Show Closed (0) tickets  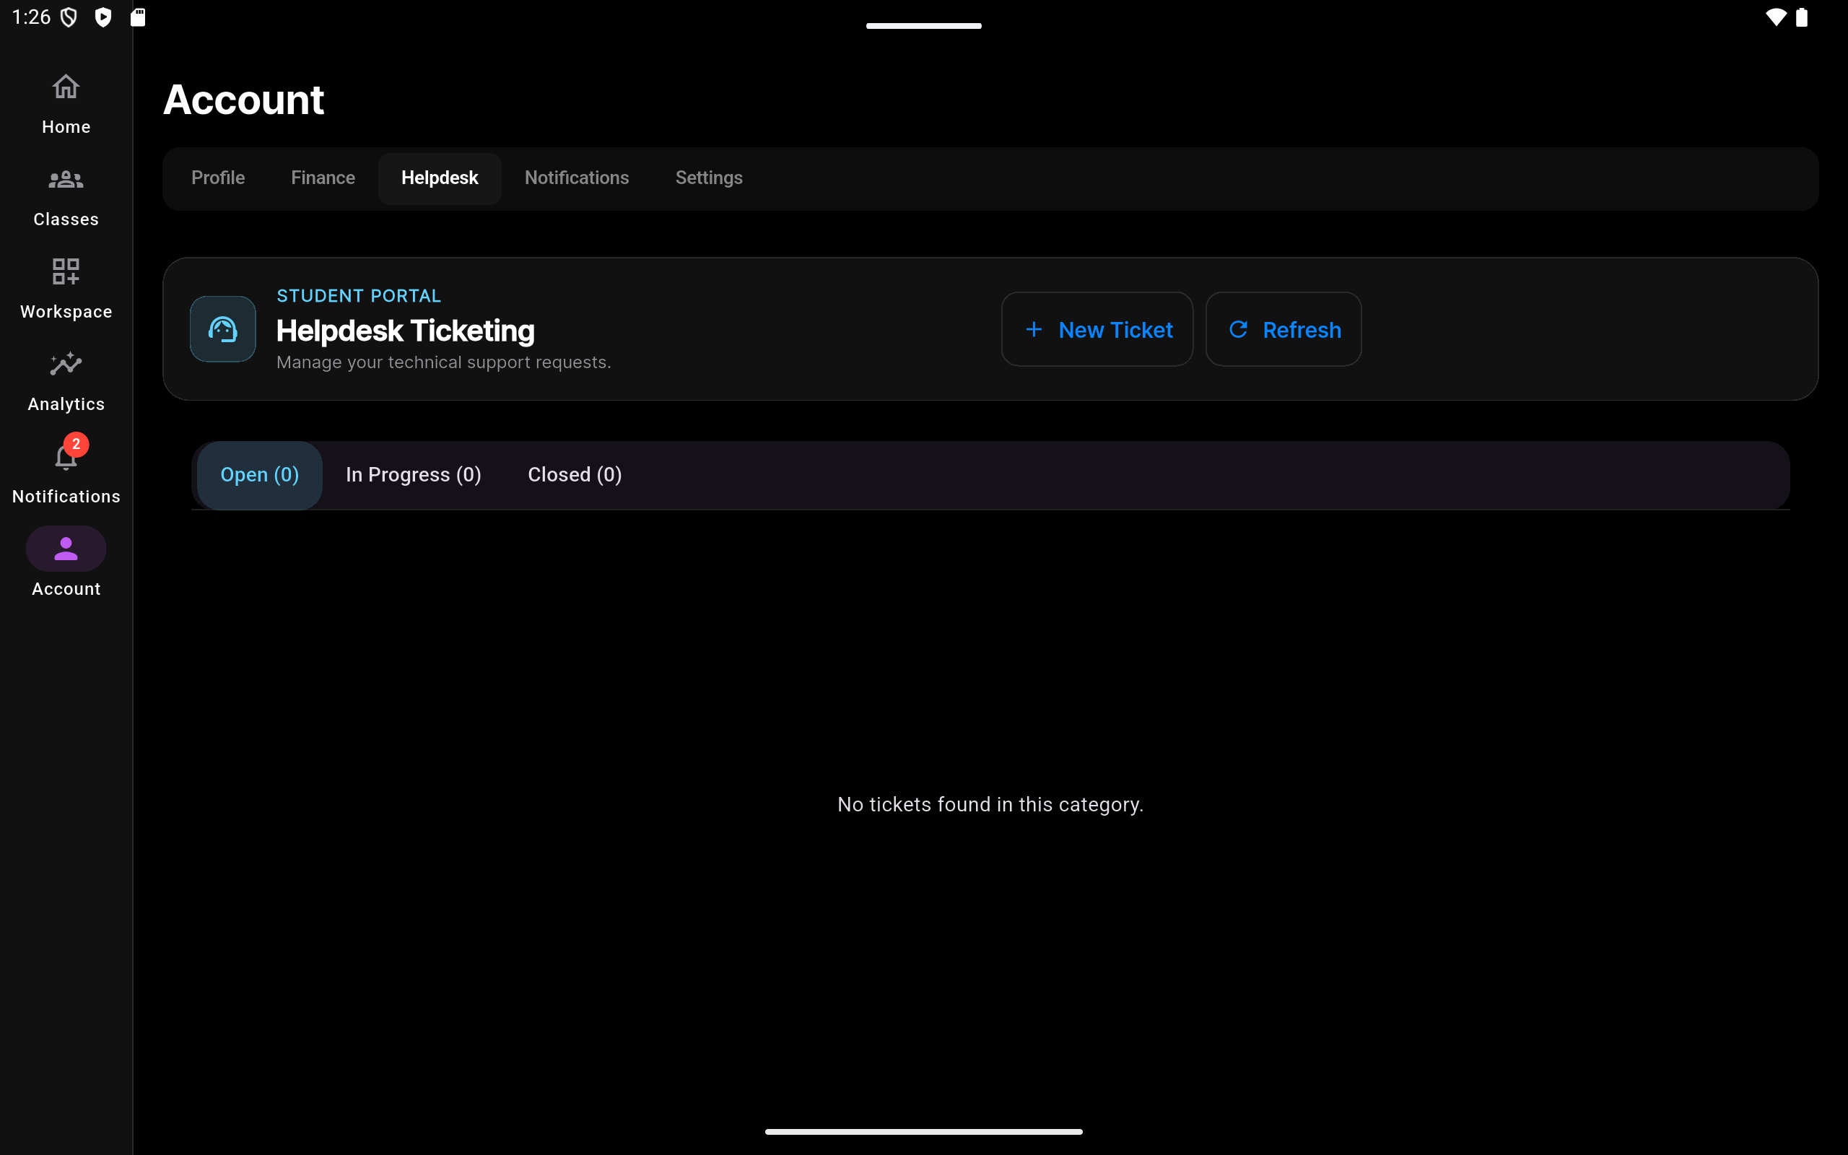(575, 475)
